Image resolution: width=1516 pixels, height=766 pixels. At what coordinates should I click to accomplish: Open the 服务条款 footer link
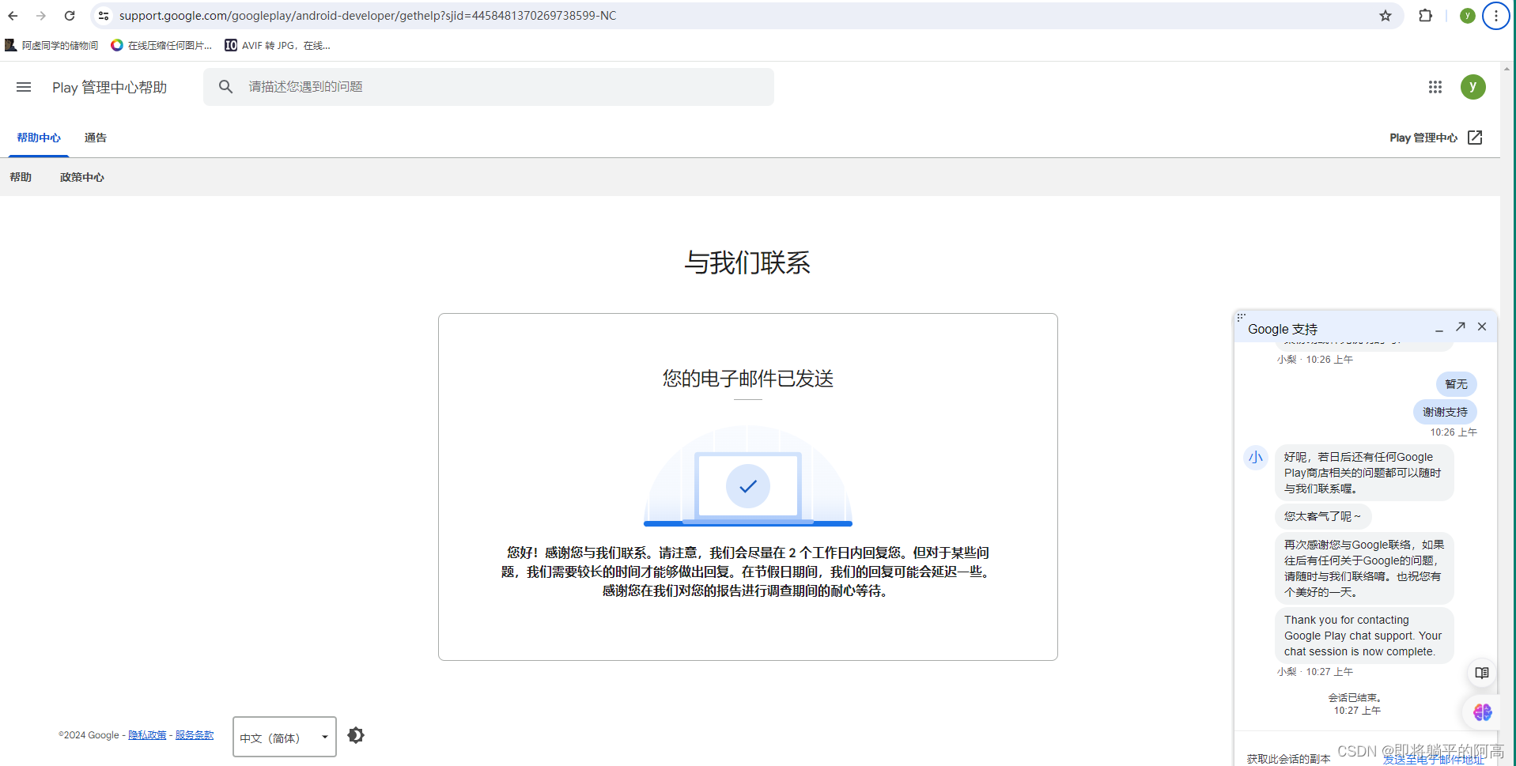point(195,735)
